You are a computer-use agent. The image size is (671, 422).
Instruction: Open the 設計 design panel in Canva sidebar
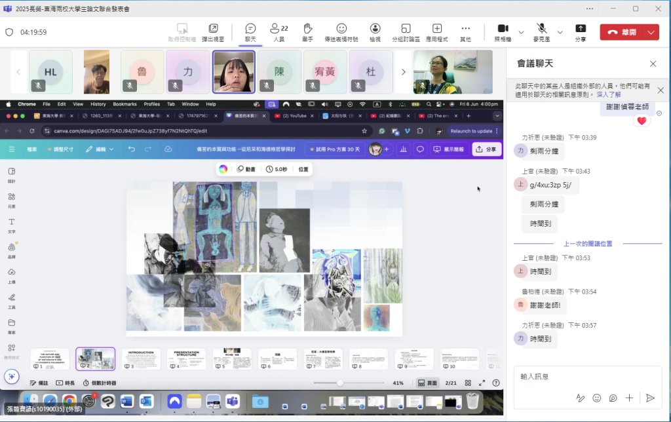[12, 174]
